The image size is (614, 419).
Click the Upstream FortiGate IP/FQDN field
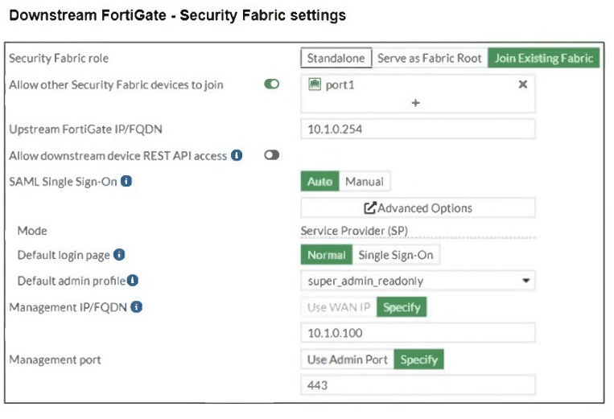pyautogui.click(x=418, y=129)
